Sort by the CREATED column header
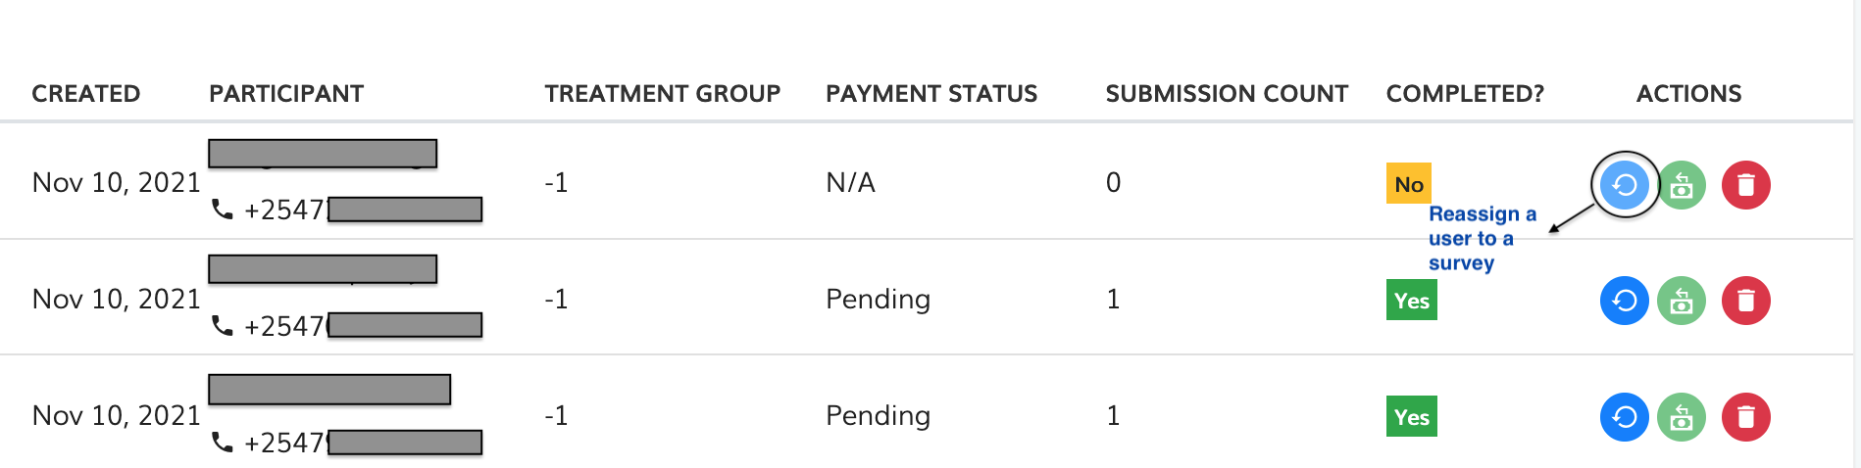This screenshot has height=468, width=1861. point(86,94)
